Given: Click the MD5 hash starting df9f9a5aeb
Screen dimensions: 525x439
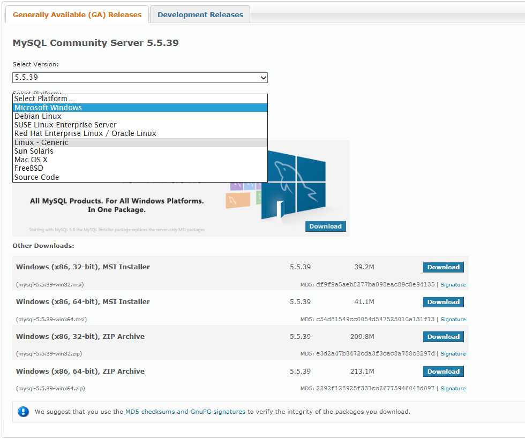Looking at the screenshot, I should (x=376, y=284).
